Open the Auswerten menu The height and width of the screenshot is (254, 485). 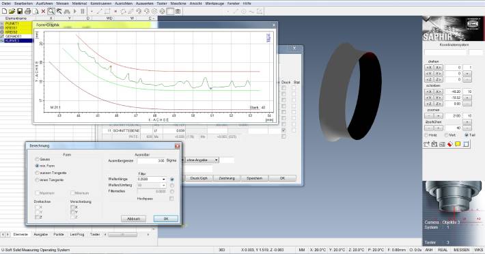tap(144, 3)
